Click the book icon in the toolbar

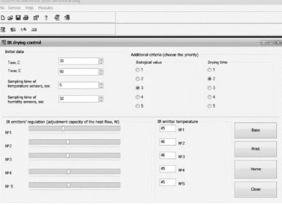pos(57,18)
